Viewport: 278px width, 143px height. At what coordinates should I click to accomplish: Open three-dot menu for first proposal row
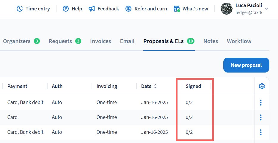tap(261, 103)
